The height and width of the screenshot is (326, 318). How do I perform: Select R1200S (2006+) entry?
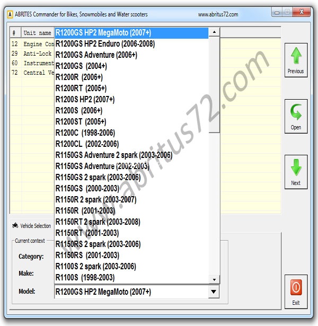point(131,111)
